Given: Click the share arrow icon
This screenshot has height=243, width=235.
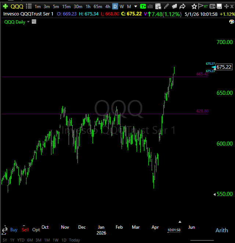Looking at the screenshot, I should pos(182,6).
